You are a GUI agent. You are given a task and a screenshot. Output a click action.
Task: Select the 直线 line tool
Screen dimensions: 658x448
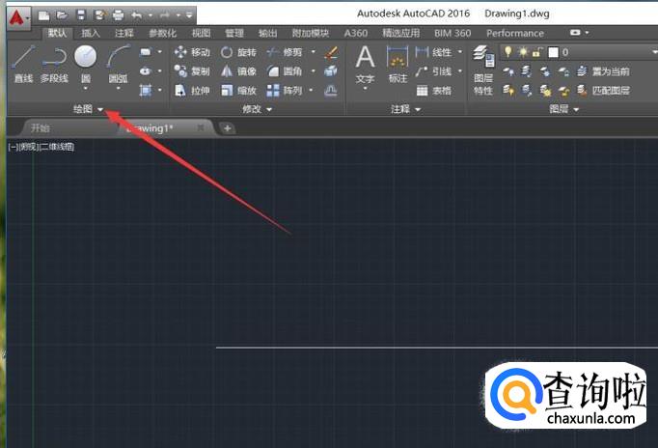coord(23,65)
